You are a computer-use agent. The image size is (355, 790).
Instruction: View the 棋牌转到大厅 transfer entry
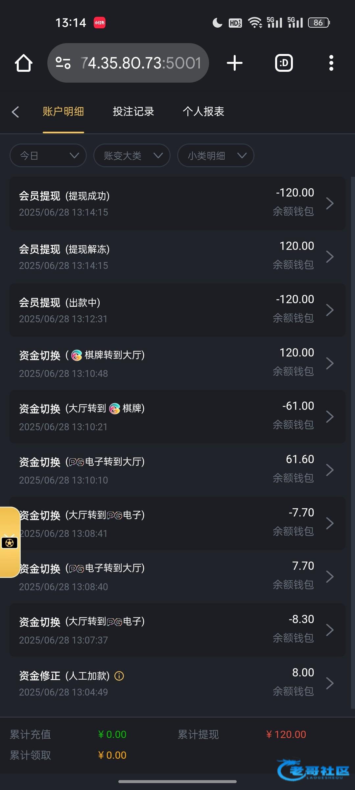click(177, 363)
